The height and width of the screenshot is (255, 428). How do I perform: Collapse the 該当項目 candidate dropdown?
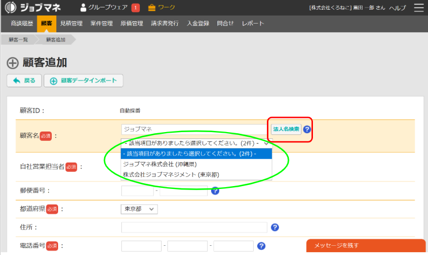(197, 144)
